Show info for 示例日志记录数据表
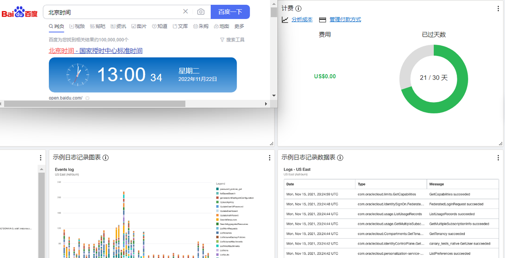Screen dimensions: 505x258 click(340, 157)
